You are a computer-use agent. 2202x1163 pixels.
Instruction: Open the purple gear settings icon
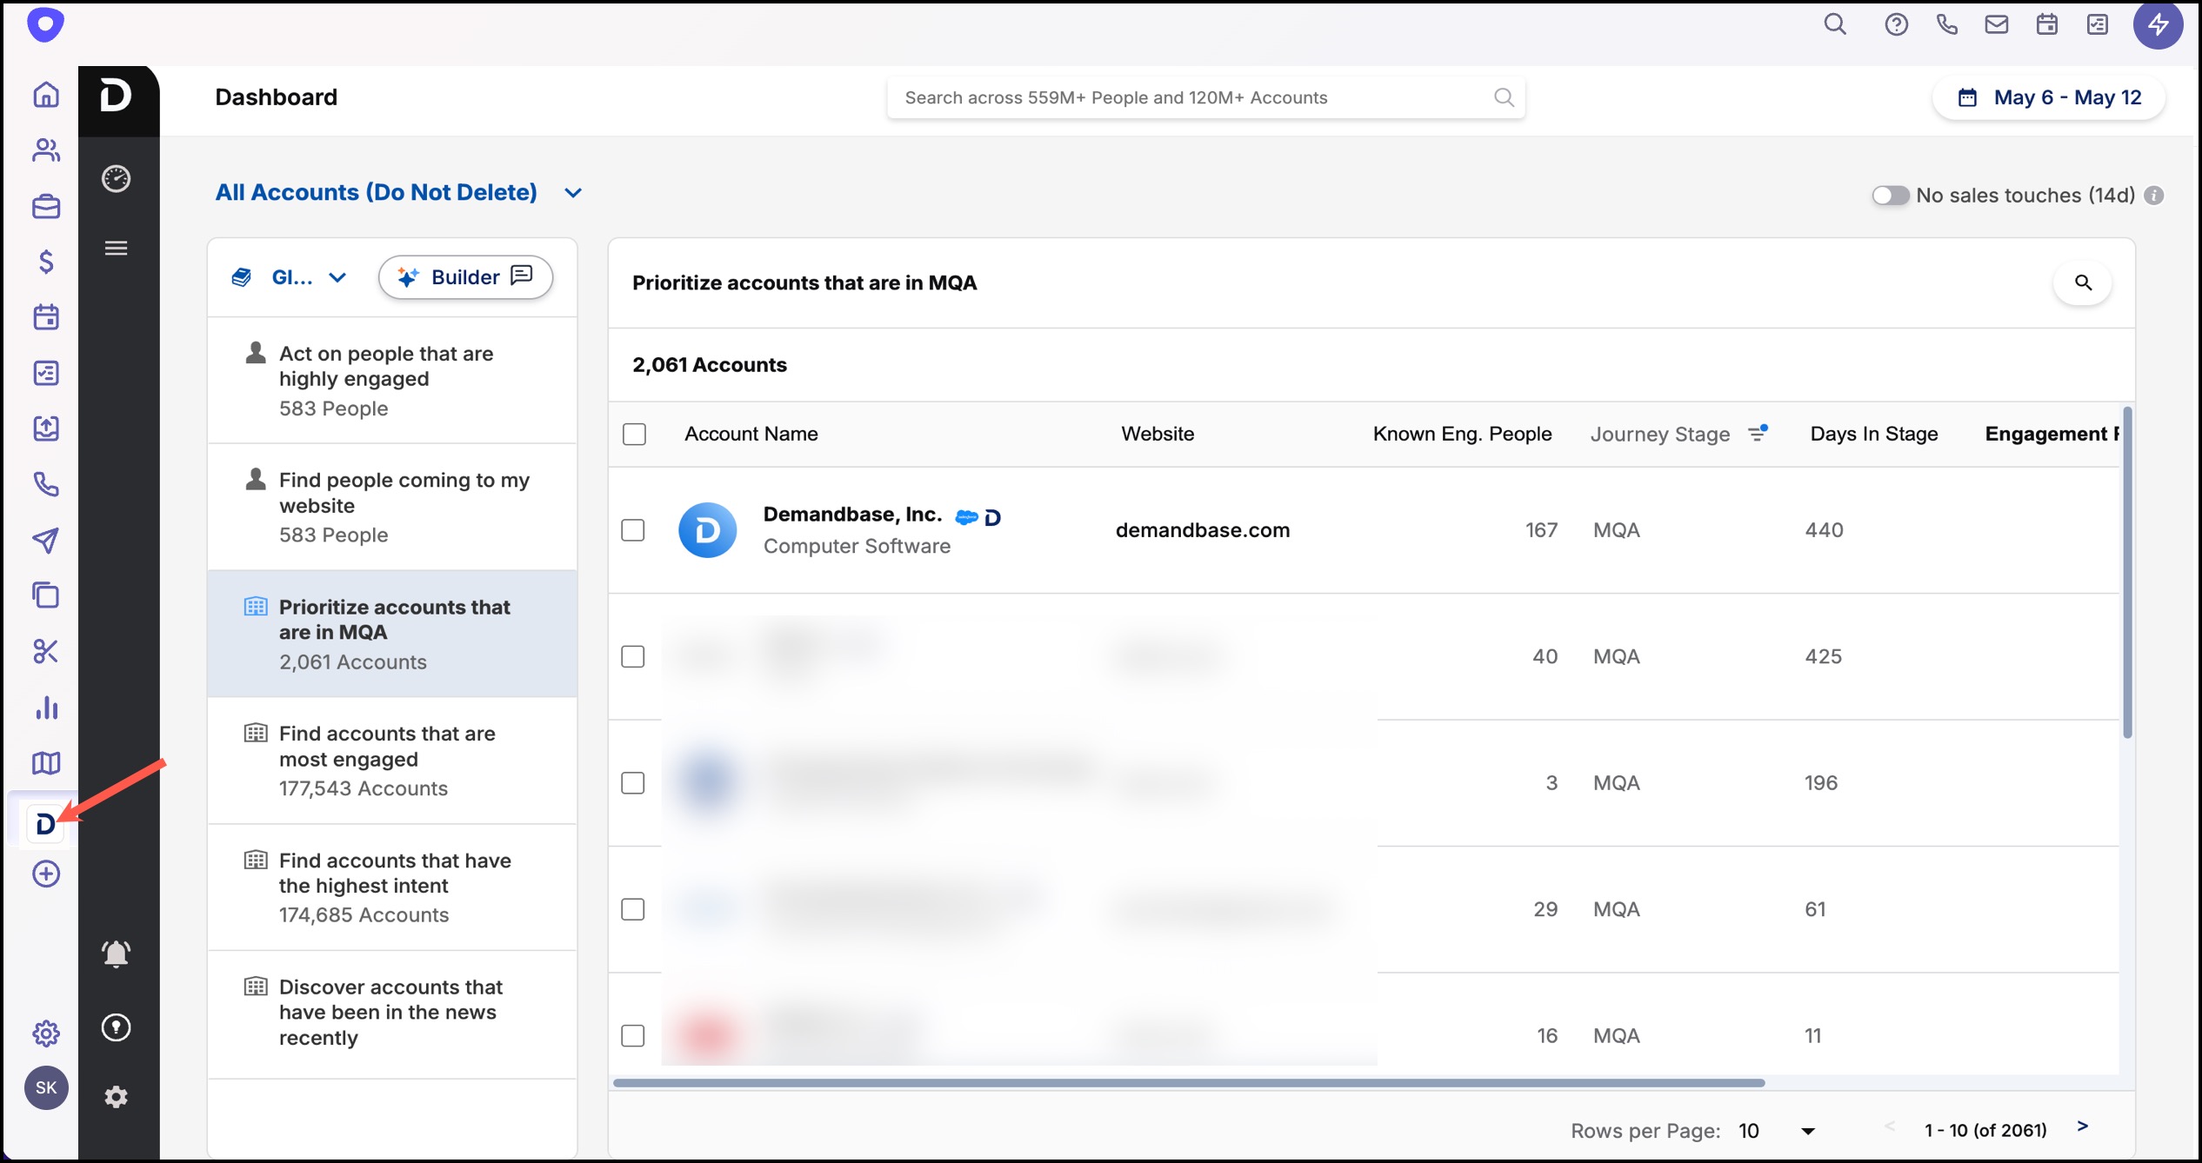[46, 1033]
